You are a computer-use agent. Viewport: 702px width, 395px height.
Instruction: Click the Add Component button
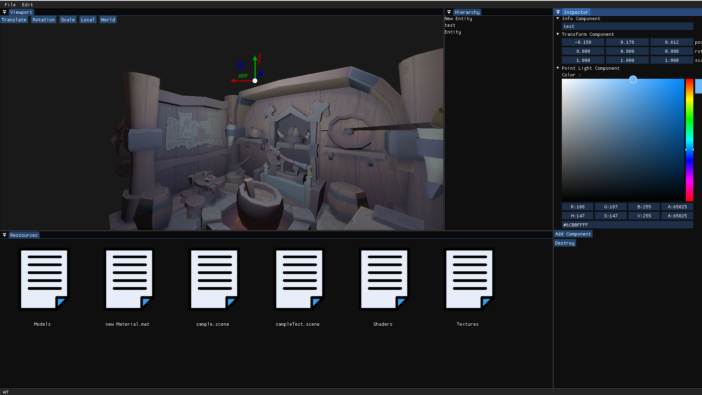tap(573, 234)
